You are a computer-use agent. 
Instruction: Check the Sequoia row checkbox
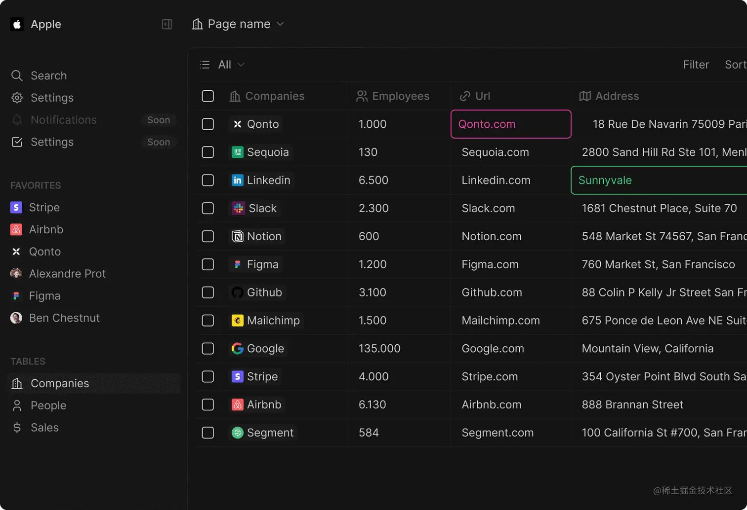click(208, 152)
